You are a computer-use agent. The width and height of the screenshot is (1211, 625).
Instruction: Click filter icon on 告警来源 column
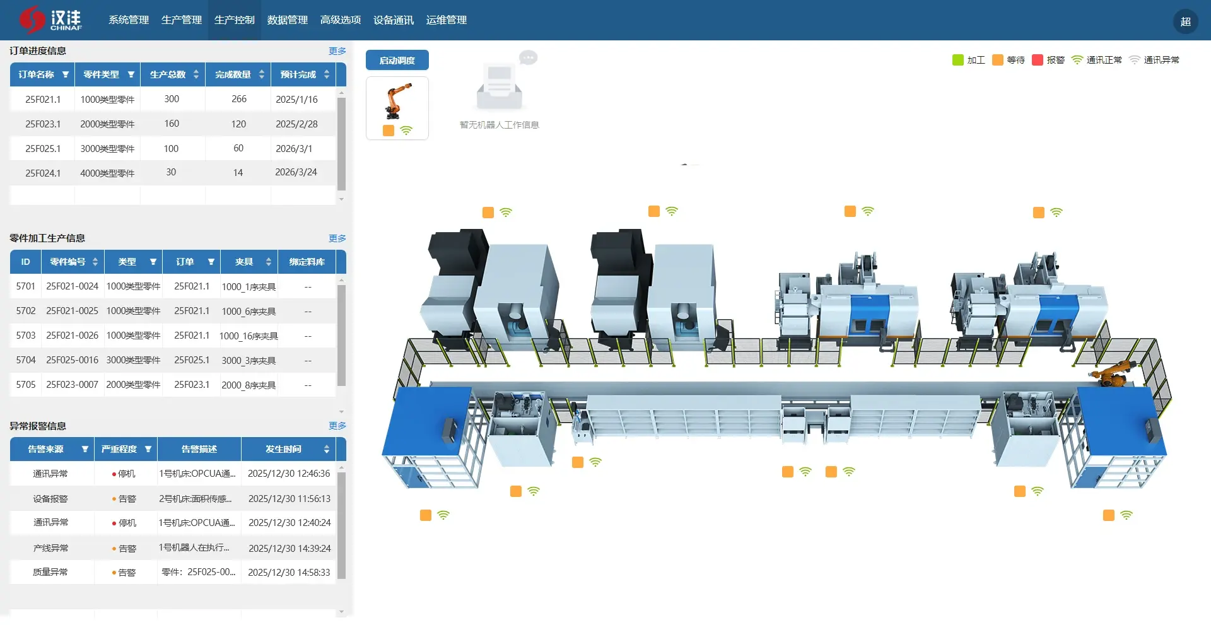85,449
